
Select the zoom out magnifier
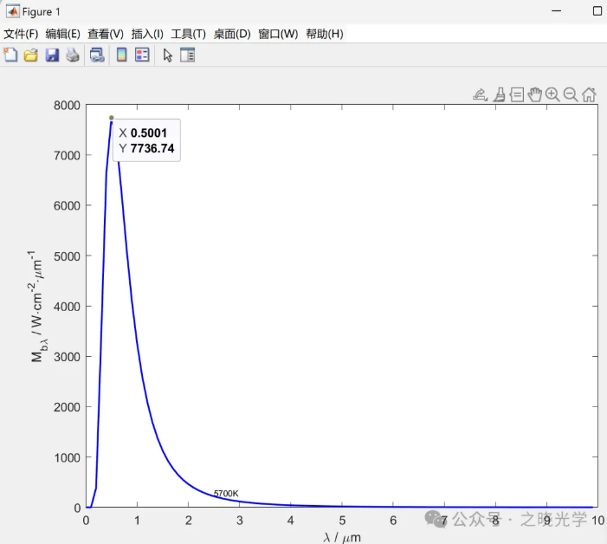pyautogui.click(x=571, y=94)
